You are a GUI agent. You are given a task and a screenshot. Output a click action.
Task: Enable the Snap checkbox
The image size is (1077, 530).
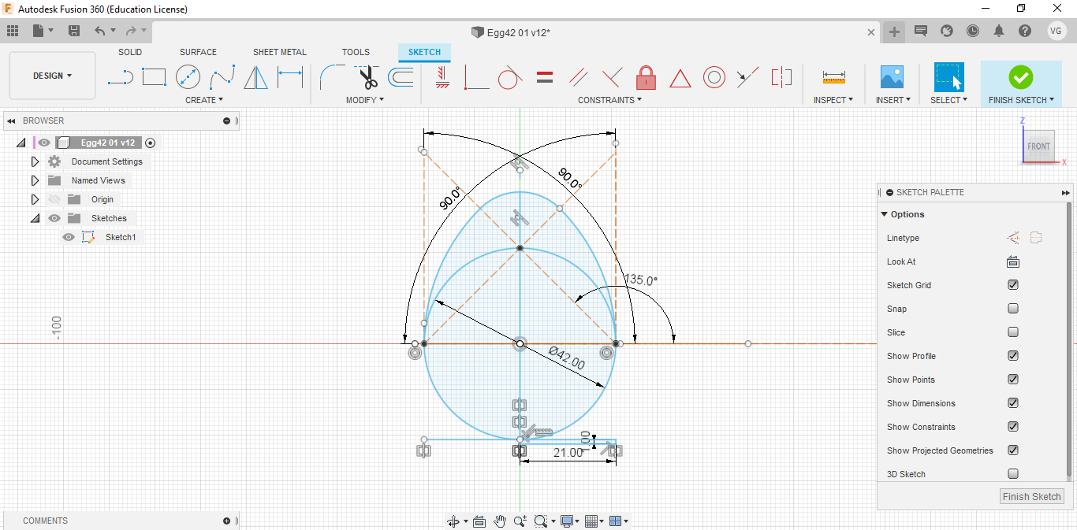1013,309
